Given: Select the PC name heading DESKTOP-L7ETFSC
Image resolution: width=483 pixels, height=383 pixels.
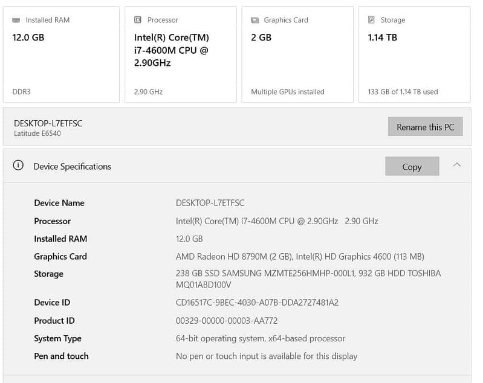Looking at the screenshot, I should pyautogui.click(x=48, y=123).
